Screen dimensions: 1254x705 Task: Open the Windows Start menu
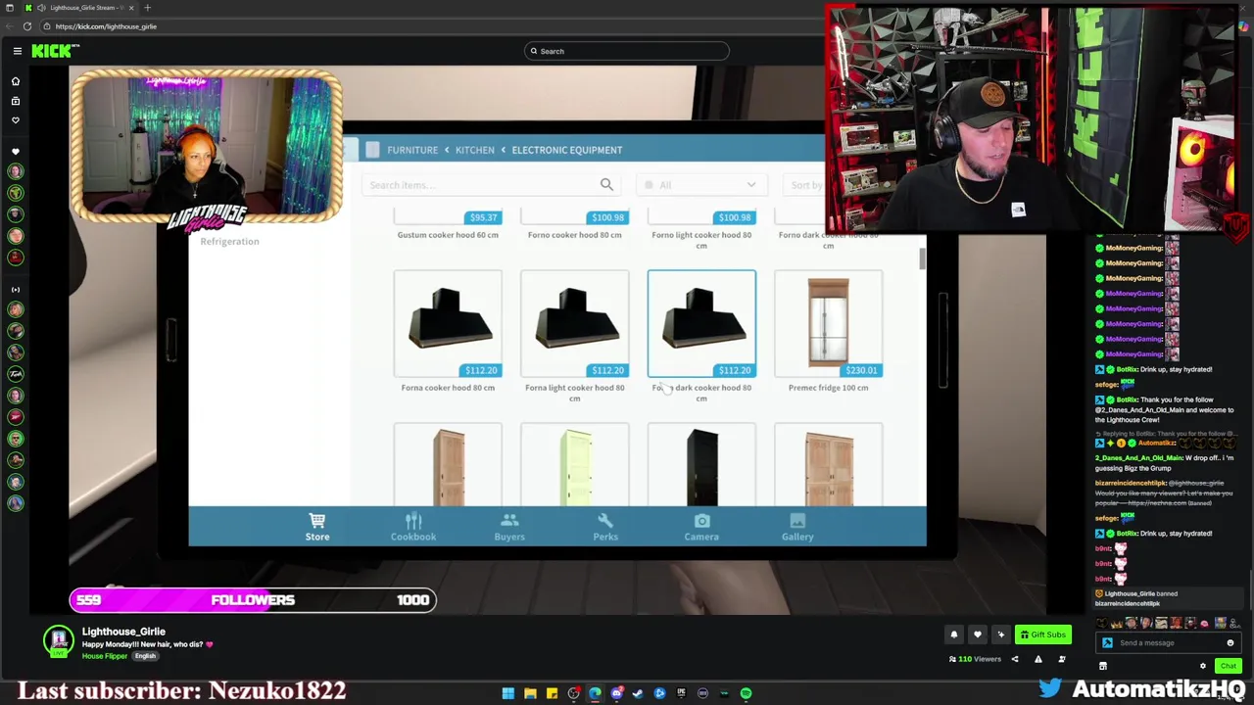[507, 693]
